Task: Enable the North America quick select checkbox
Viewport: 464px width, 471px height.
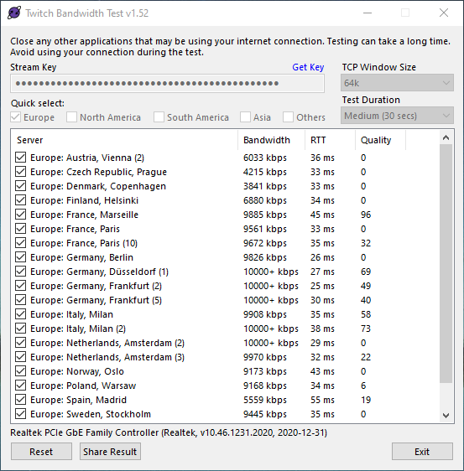Action: click(71, 117)
